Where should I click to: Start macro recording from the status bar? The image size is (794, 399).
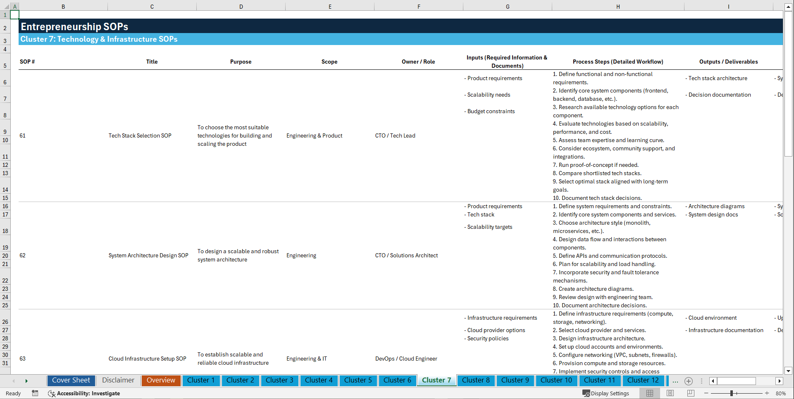click(x=35, y=393)
